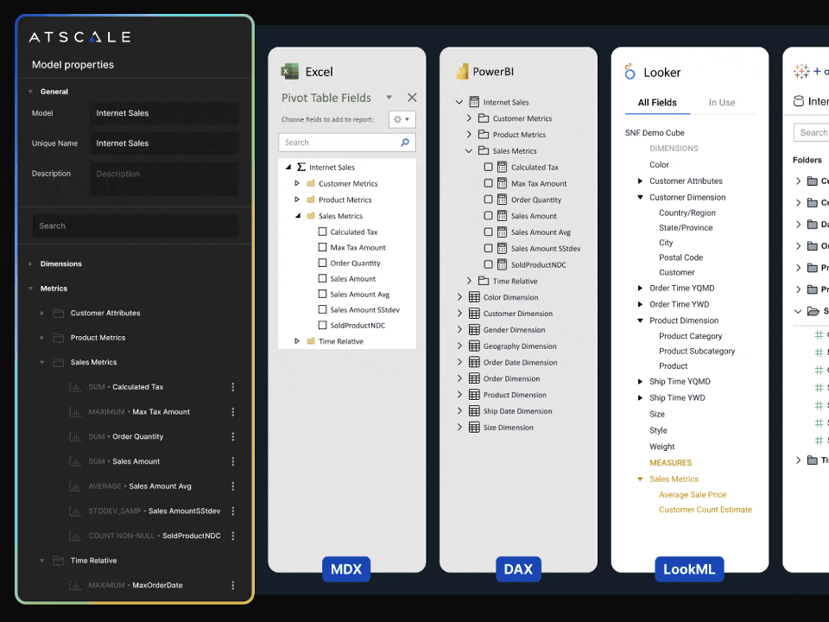Click the LookML label badge

689,569
